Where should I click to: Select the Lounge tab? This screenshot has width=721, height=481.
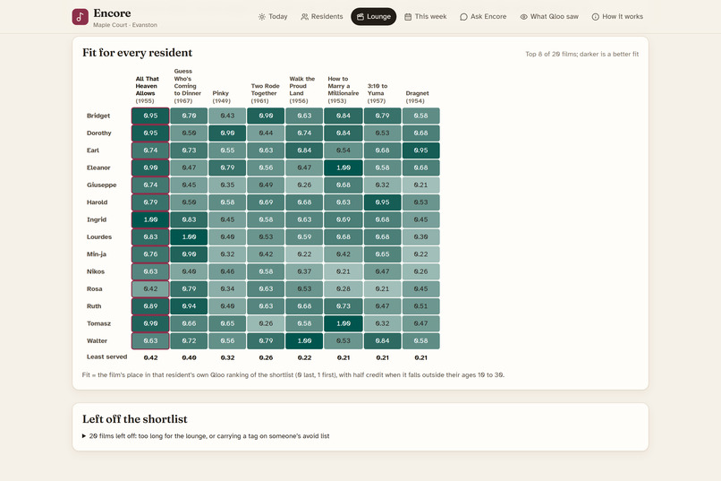(x=373, y=16)
